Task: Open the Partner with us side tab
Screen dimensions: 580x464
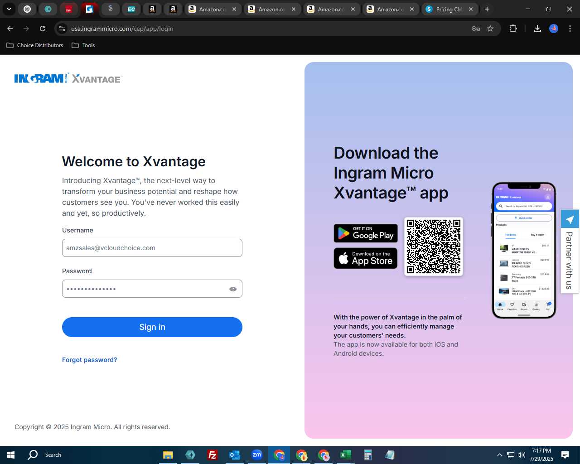Action: 570,251
